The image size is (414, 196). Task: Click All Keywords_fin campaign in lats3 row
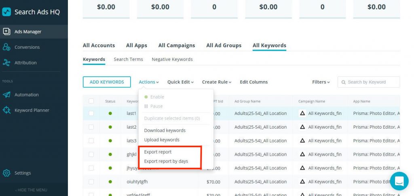pos(325,141)
